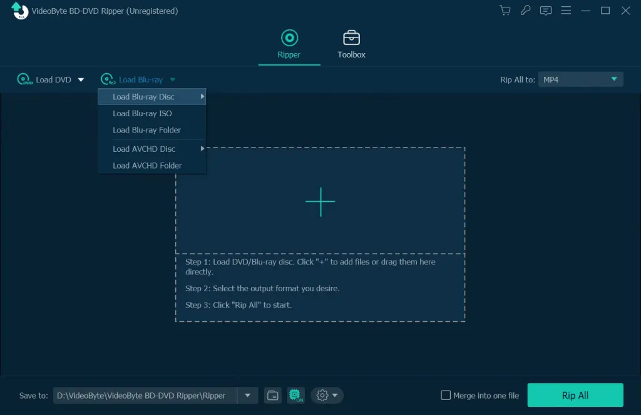Image resolution: width=641 pixels, height=415 pixels.
Task: Click the Rip All button
Action: click(575, 395)
